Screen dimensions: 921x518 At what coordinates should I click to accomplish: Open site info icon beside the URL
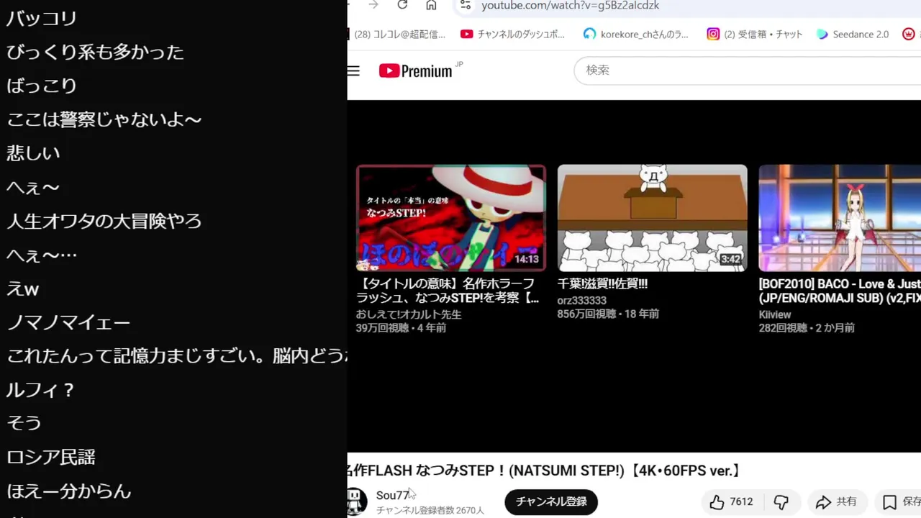pos(466,6)
